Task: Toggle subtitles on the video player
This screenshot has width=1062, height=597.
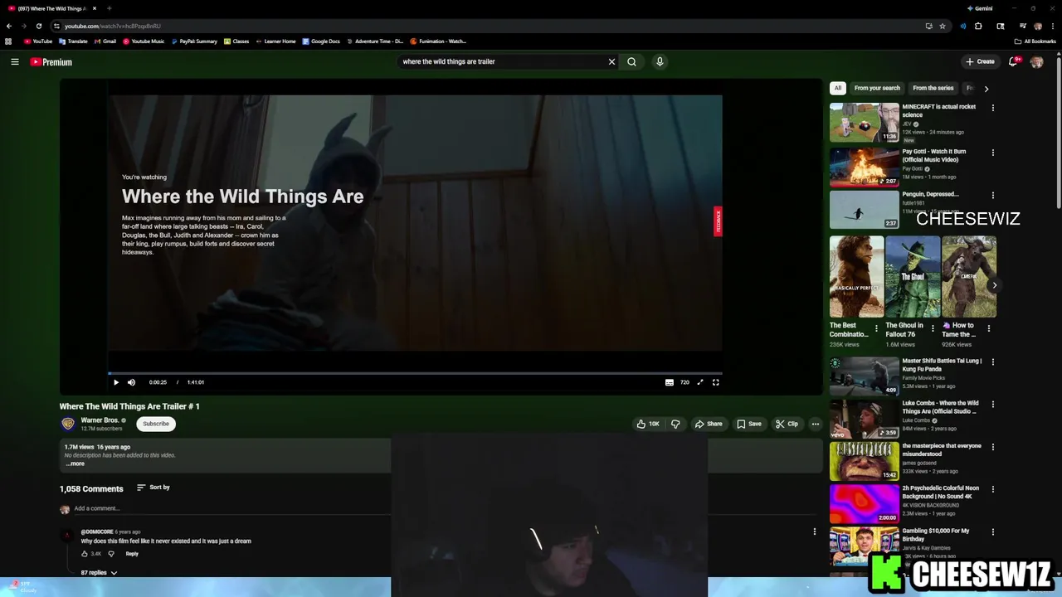Action: pyautogui.click(x=670, y=382)
